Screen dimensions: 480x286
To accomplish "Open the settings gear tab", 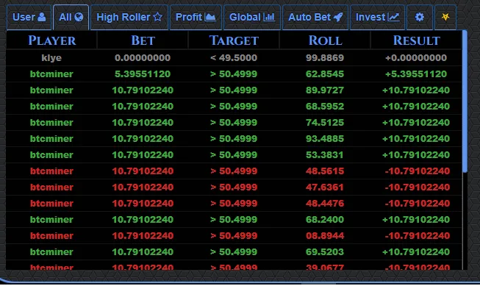I will point(419,17).
